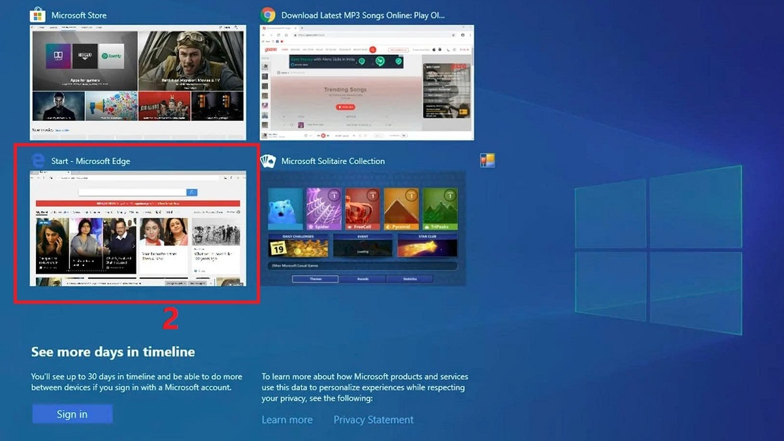Open the Microsoft Solitaire Collection thumbnail
Image resolution: width=784 pixels, height=441 pixels.
click(x=363, y=229)
